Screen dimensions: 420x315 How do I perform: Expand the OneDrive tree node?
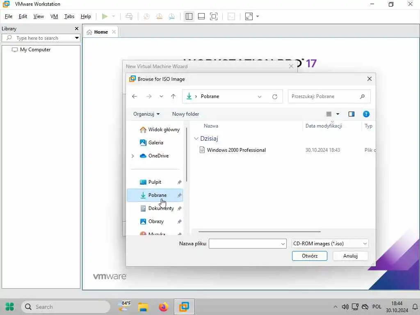pyautogui.click(x=132, y=156)
